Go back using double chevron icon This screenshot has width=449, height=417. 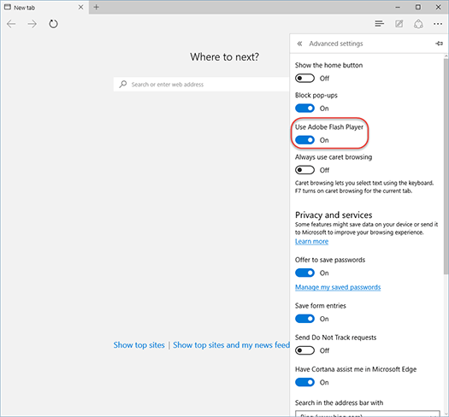pos(299,44)
